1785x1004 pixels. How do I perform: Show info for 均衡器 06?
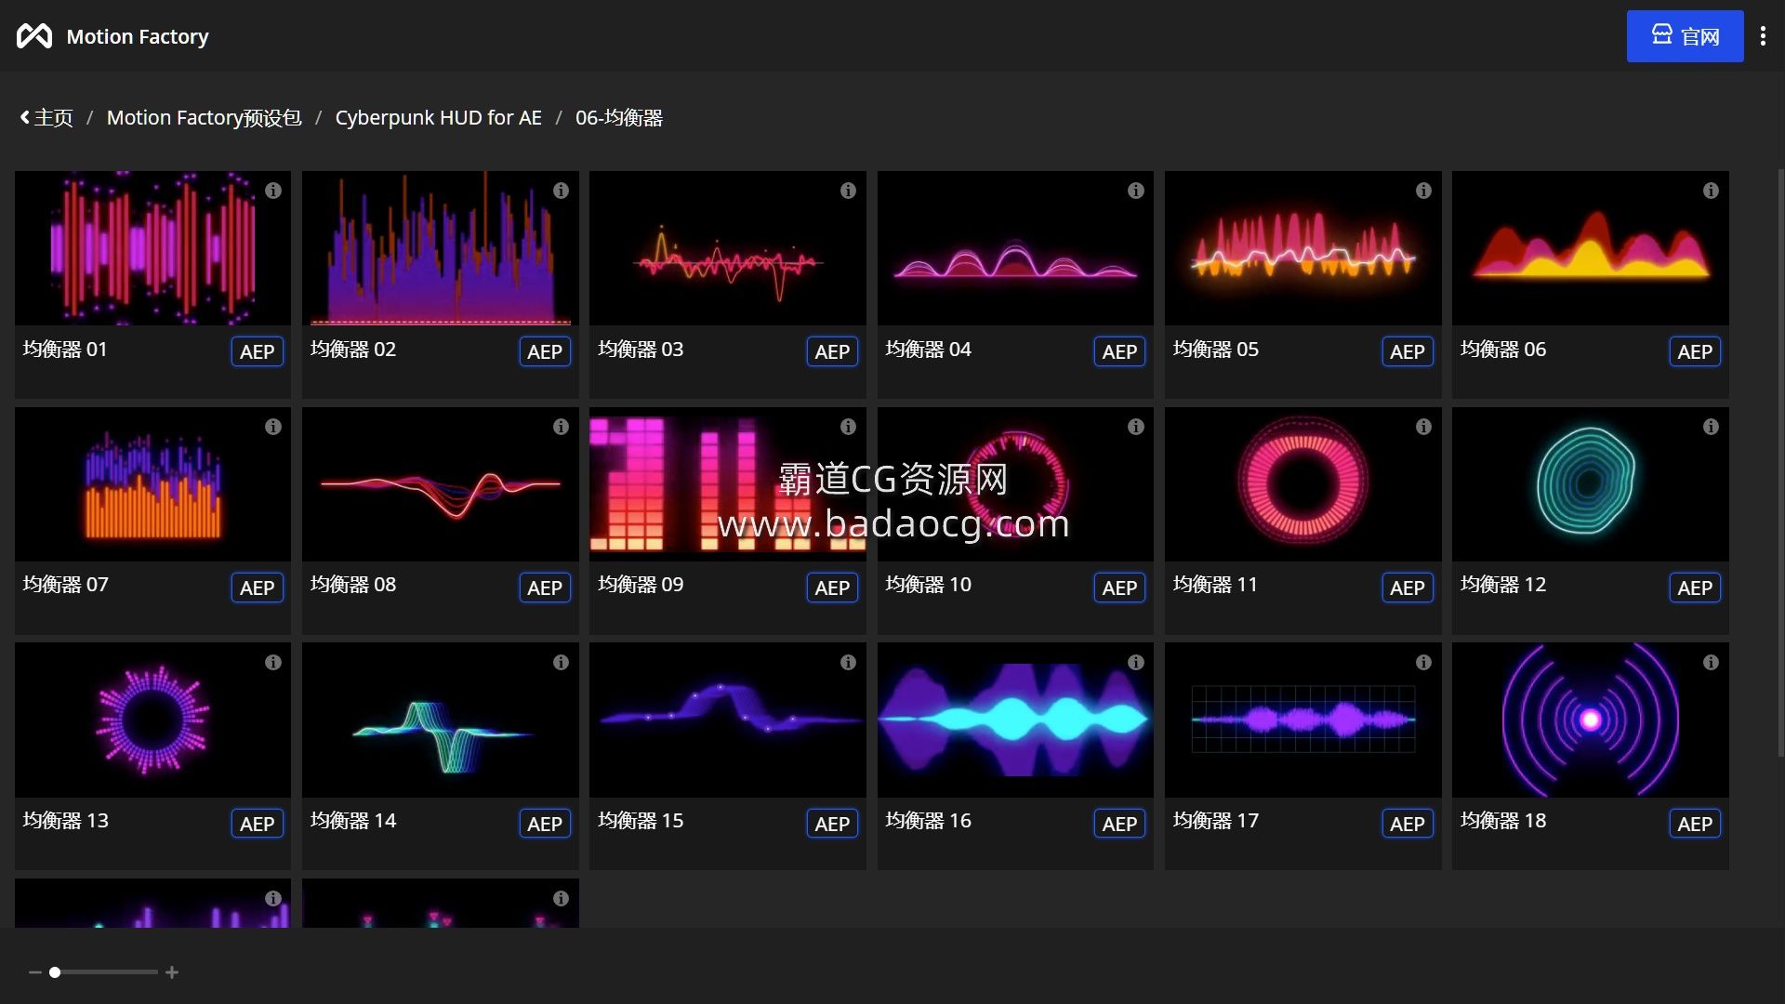click(x=1711, y=191)
